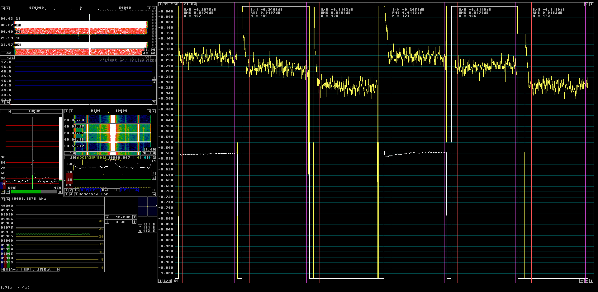This screenshot has width=598, height=292.
Task: Click down arrow at right of baseband graph
Action: pyautogui.click(x=154, y=178)
